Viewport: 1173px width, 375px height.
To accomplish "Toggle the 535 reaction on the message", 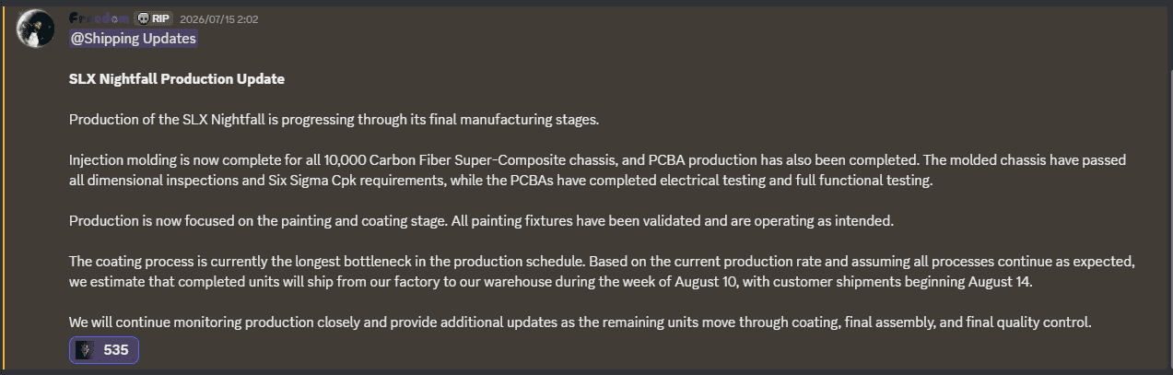I will (x=104, y=350).
